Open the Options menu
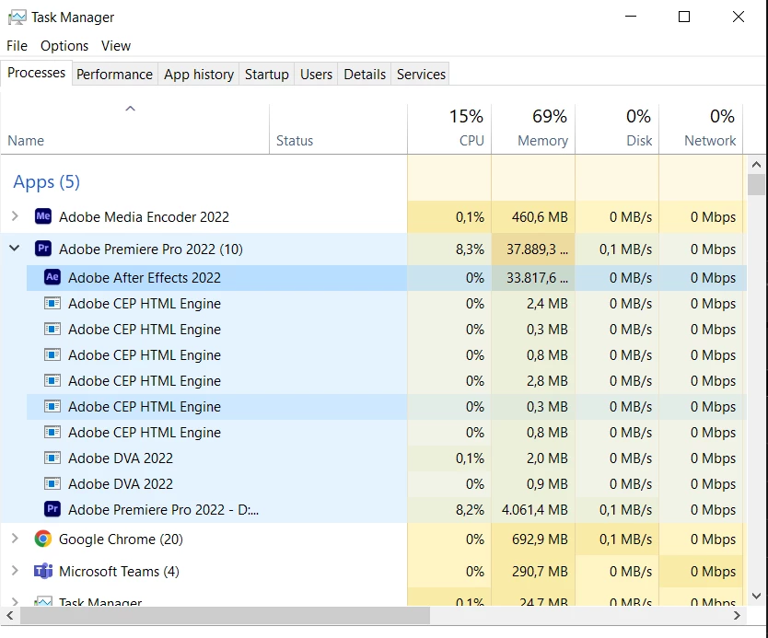768x638 pixels. coord(64,45)
